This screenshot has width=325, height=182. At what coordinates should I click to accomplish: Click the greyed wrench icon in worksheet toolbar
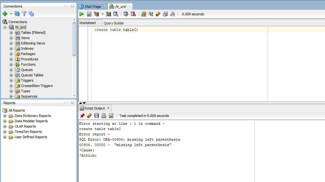(173, 14)
